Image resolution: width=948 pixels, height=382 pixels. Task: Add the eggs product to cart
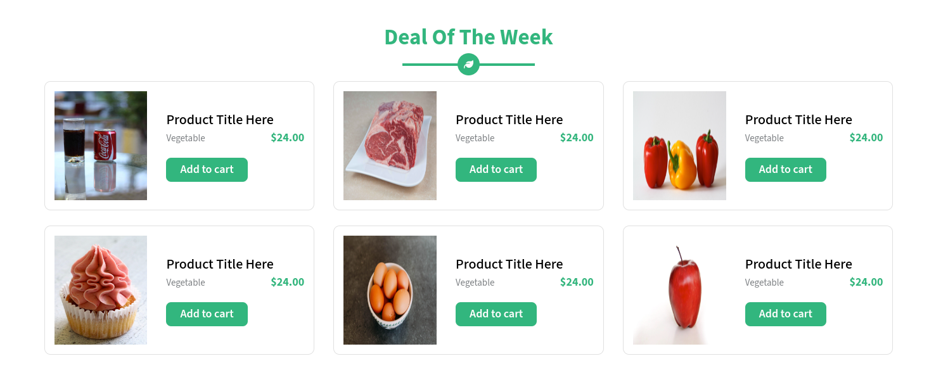(496, 314)
